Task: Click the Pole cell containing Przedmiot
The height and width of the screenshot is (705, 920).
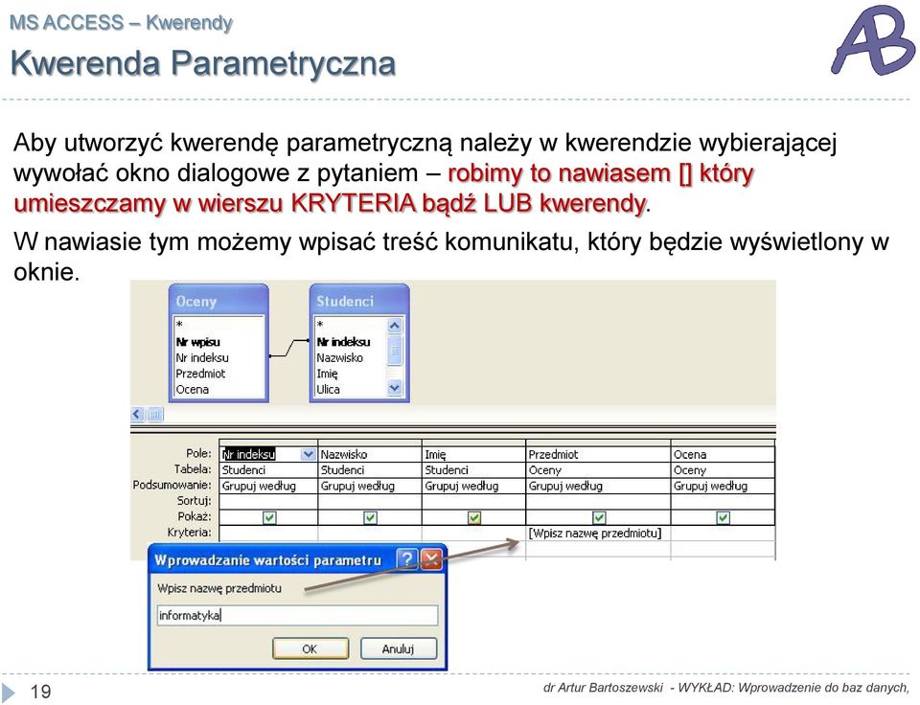Action: [x=598, y=455]
